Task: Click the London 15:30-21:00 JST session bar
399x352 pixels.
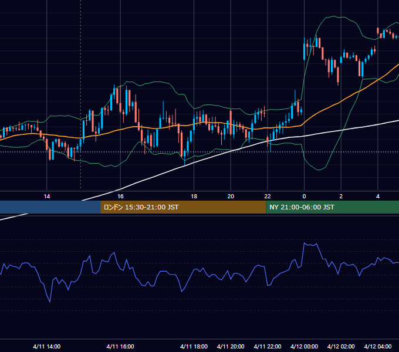Action: click(183, 207)
